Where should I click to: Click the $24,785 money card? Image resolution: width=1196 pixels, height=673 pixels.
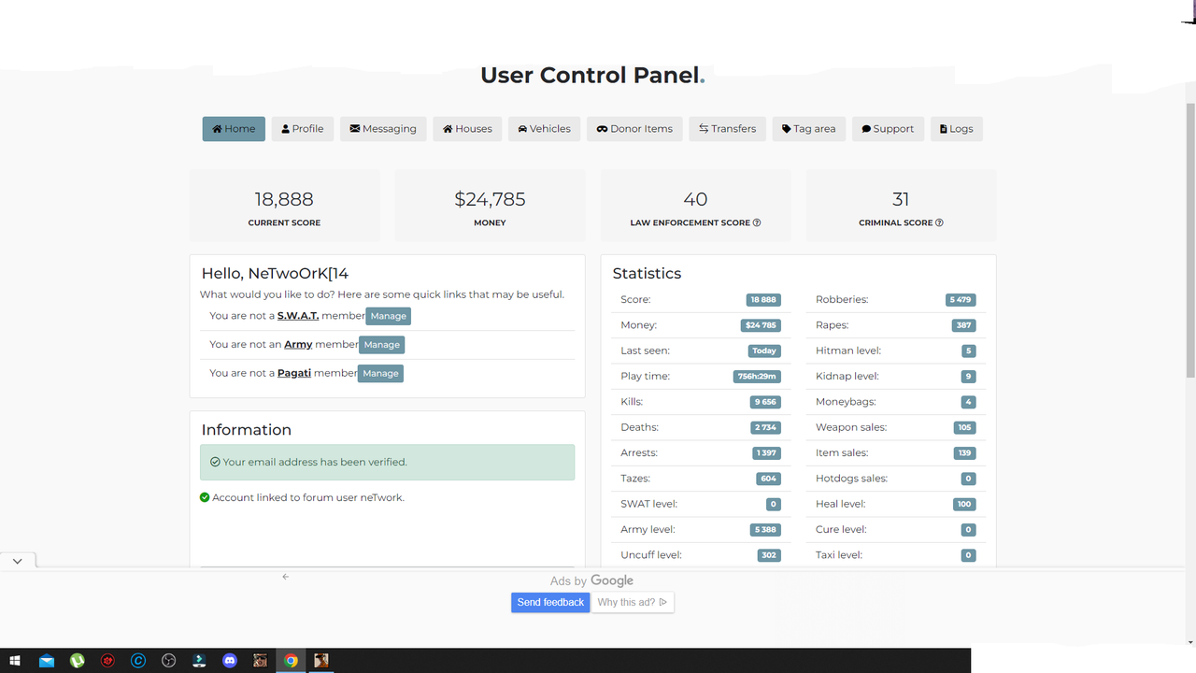490,206
